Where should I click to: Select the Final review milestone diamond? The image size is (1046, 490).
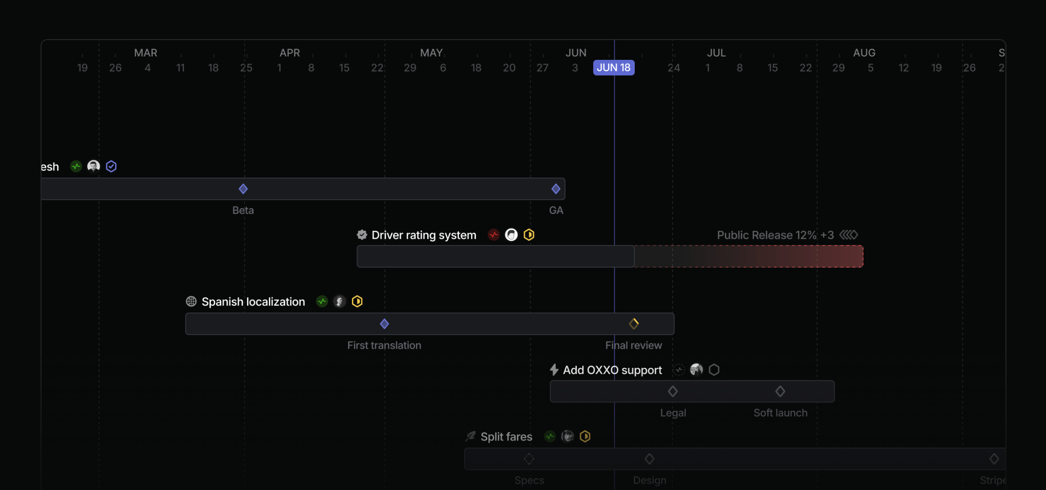pos(634,324)
